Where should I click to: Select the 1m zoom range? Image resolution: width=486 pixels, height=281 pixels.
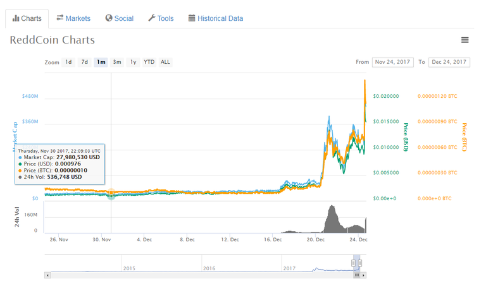point(101,62)
